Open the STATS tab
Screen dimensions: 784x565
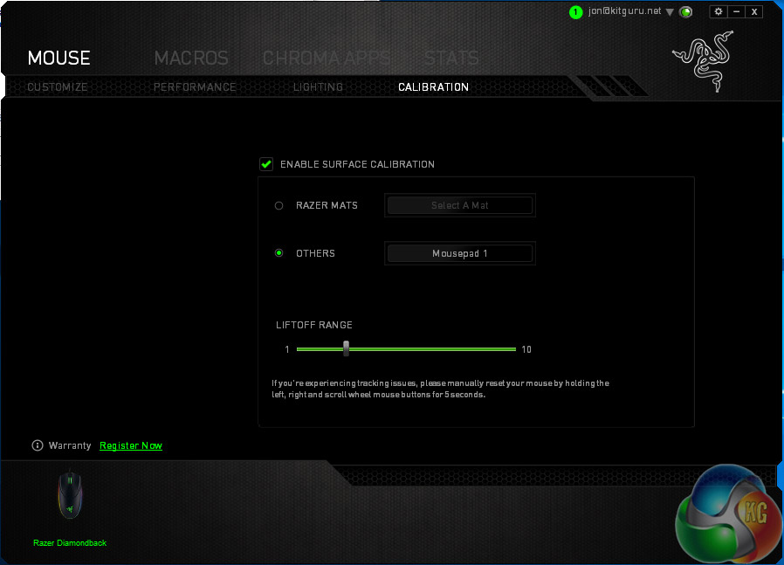(x=451, y=58)
